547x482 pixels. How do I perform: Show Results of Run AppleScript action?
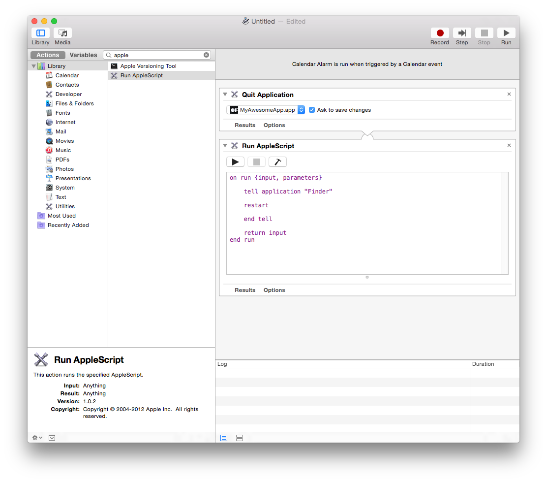point(245,290)
